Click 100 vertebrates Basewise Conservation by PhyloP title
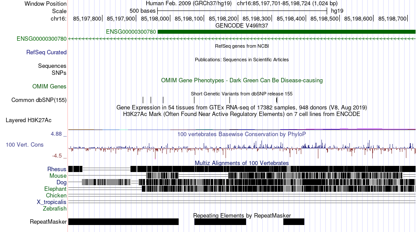This screenshot has width=416, height=232. [242, 134]
